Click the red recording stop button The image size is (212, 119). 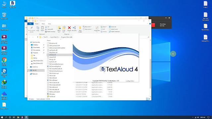153,25
